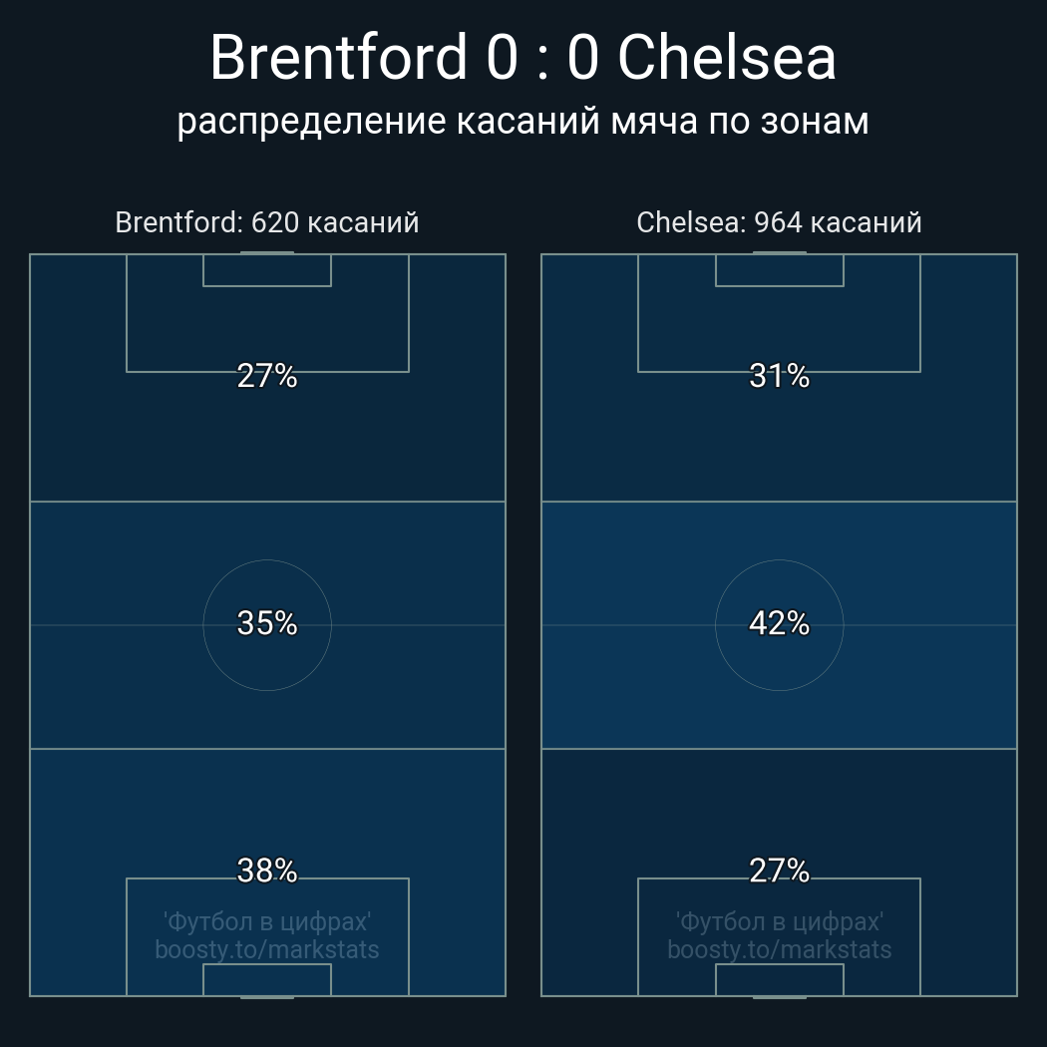The width and height of the screenshot is (1047, 1047).
Task: Click Chelsea's 27% defensive zone label
Action: click(x=779, y=871)
